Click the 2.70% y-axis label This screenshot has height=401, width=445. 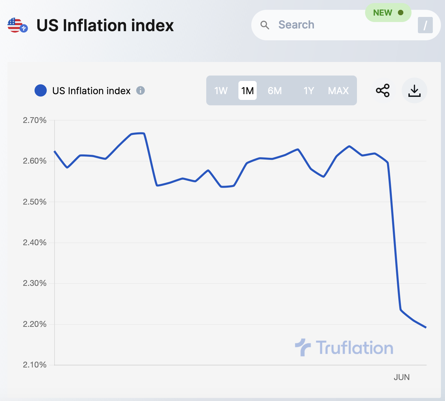(35, 120)
